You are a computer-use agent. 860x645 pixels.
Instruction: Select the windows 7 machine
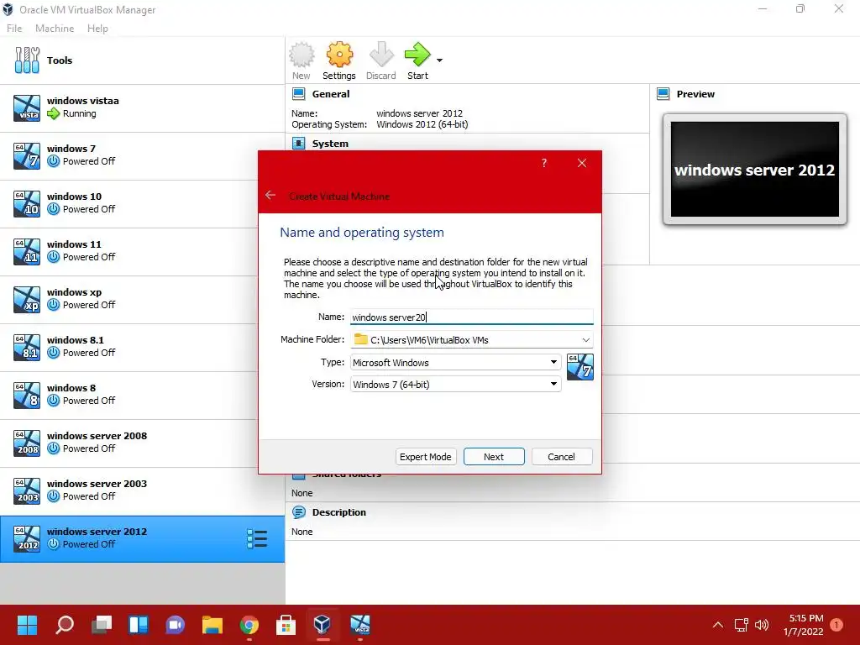tap(142, 155)
